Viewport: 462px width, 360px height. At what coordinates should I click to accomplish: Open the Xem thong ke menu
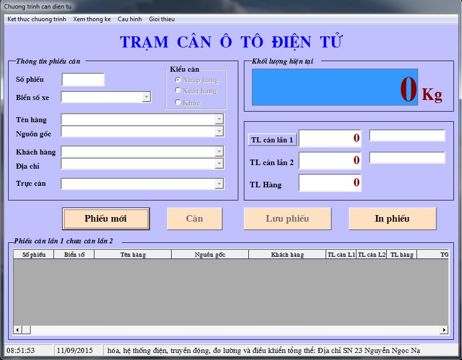click(91, 19)
